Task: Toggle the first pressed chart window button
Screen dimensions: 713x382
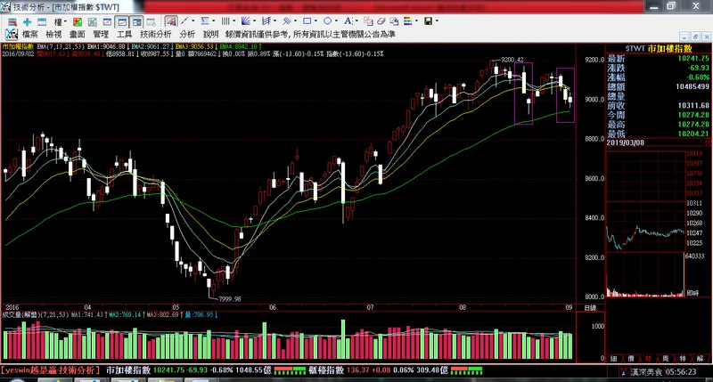Action: coord(122,21)
